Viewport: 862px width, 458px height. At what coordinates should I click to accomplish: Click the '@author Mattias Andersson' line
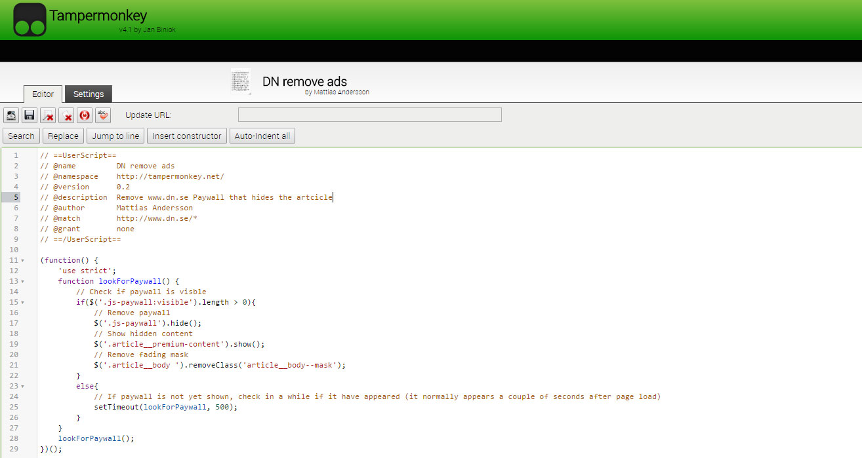[117, 208]
